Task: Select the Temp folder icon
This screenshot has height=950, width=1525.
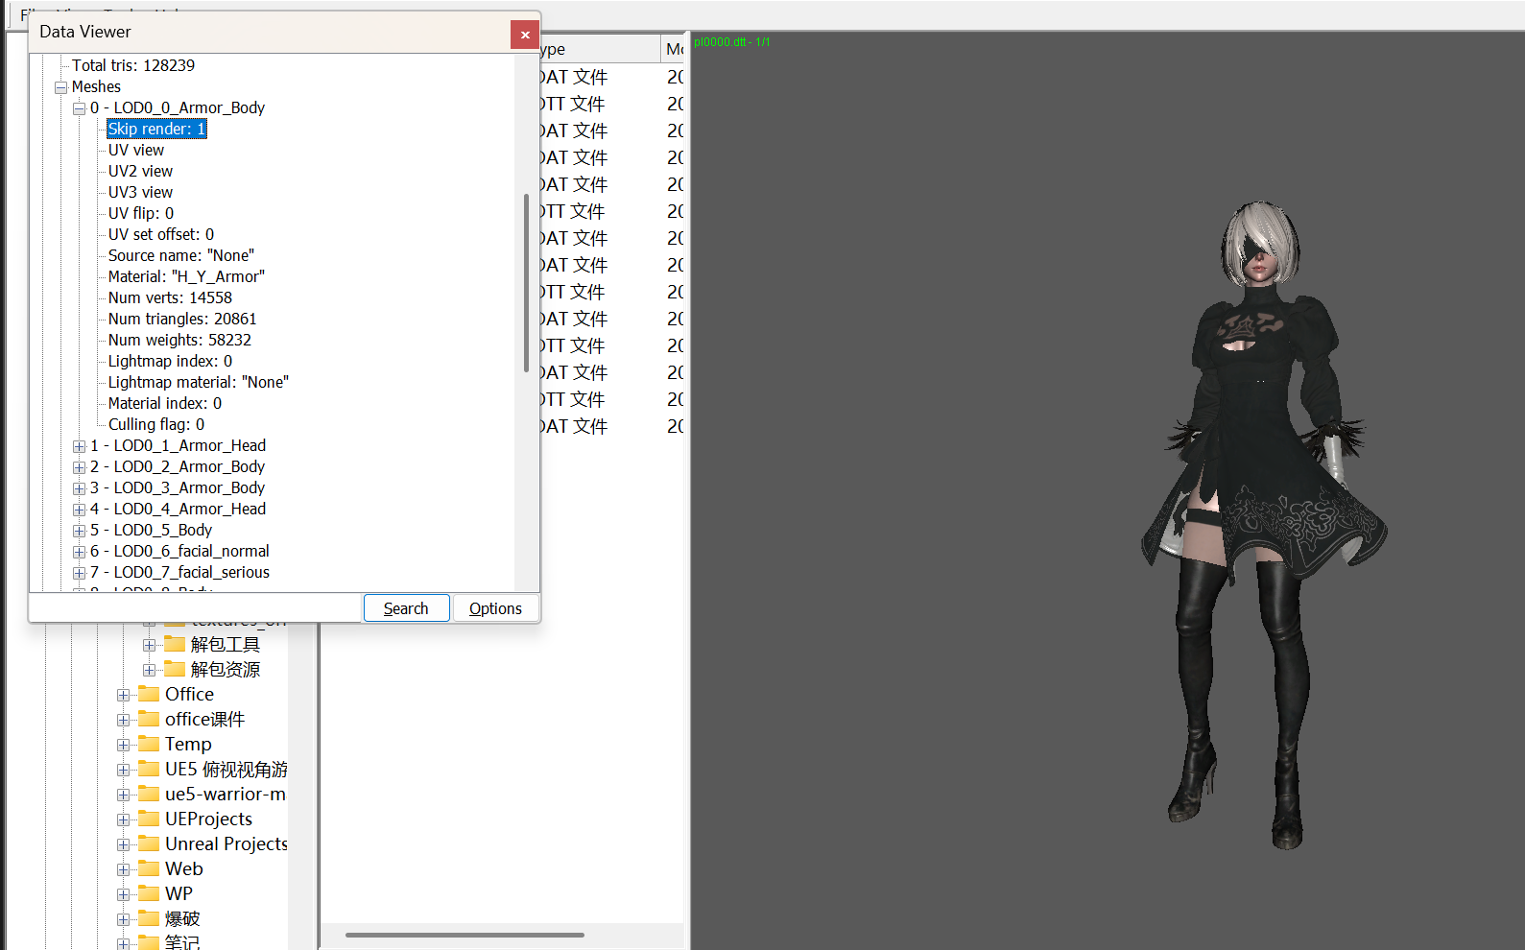Action: 149,744
